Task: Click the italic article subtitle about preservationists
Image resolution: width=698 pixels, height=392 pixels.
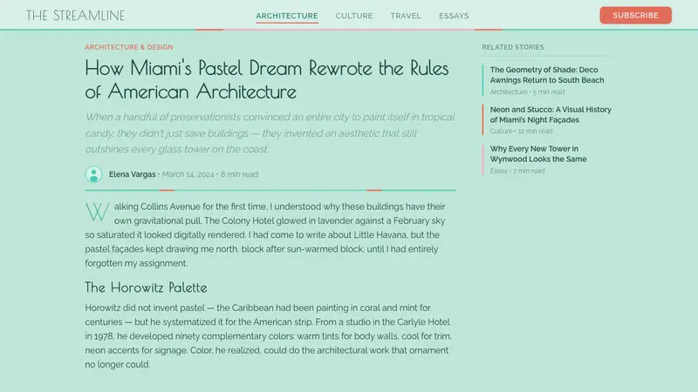Action: point(270,133)
